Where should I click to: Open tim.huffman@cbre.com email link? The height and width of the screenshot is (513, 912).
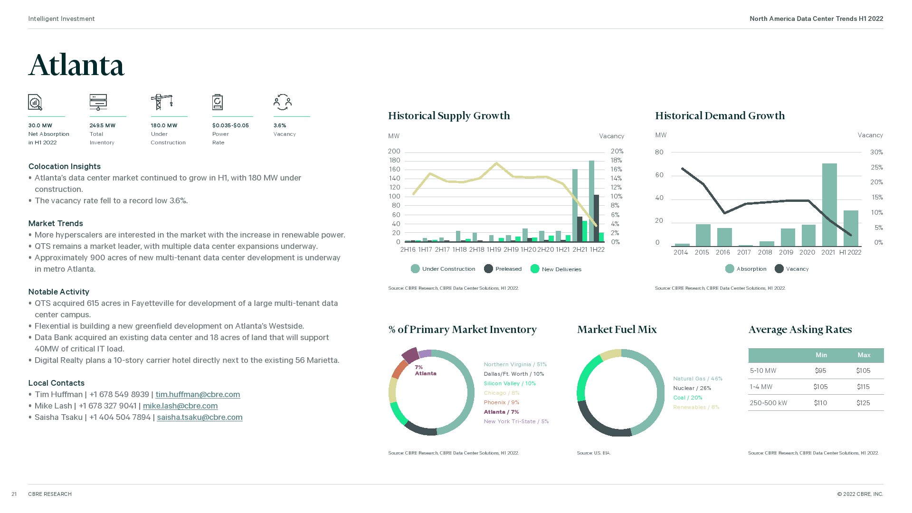tap(198, 394)
